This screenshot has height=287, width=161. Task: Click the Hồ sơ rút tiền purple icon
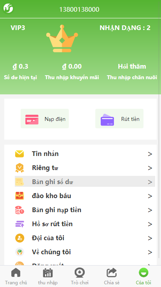click(19, 224)
